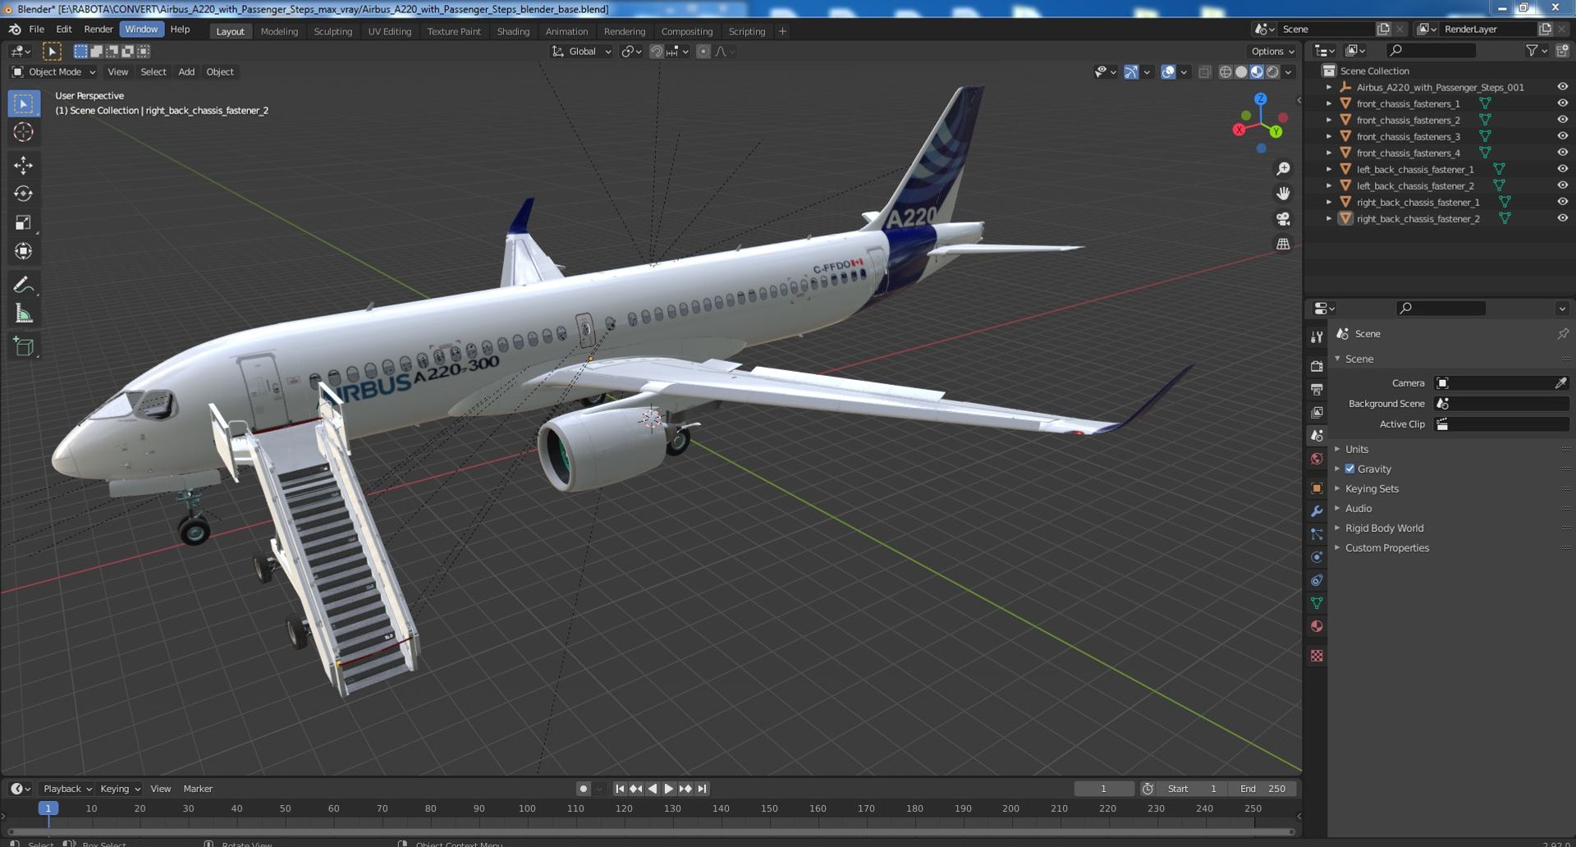Expand the Custom Properties panel
Image resolution: width=1576 pixels, height=847 pixels.
pyautogui.click(x=1387, y=547)
